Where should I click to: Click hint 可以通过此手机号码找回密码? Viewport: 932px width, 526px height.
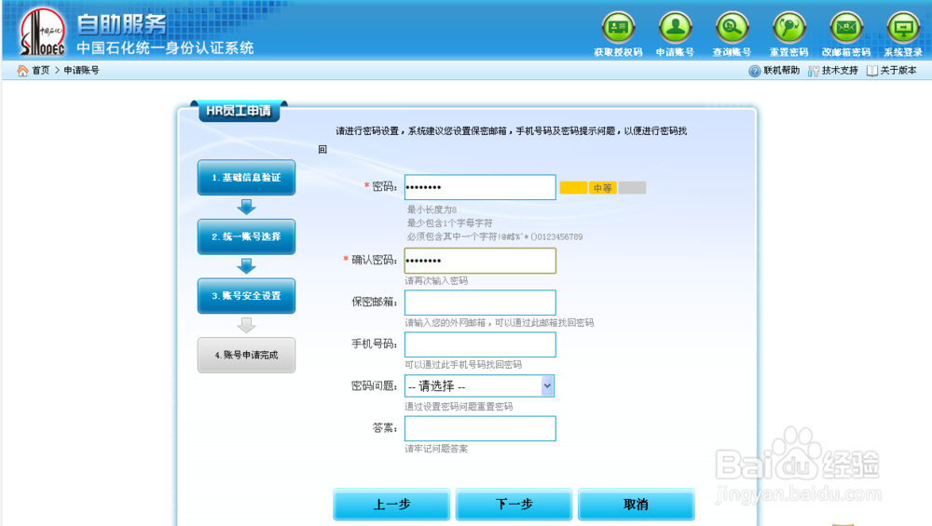point(463,365)
